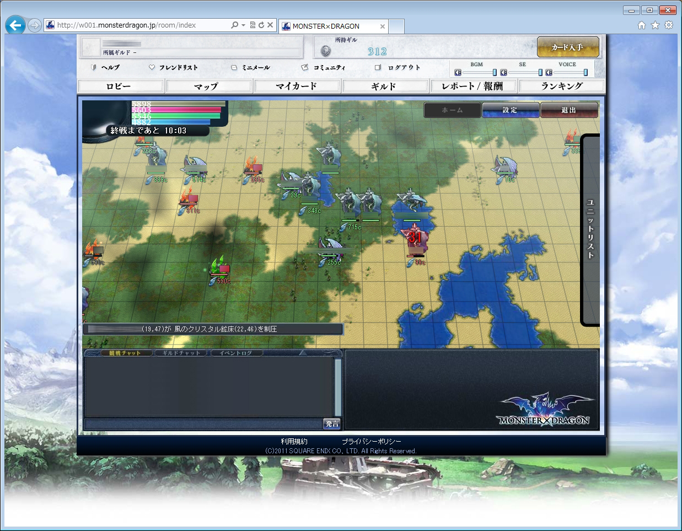Switch to the マップ tab
Viewport: 682px width, 531px height.
(208, 86)
